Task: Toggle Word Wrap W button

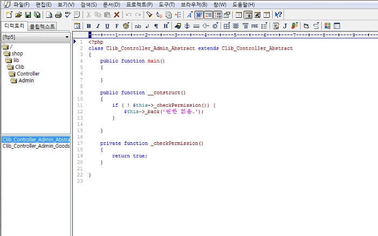Action: coord(199,15)
